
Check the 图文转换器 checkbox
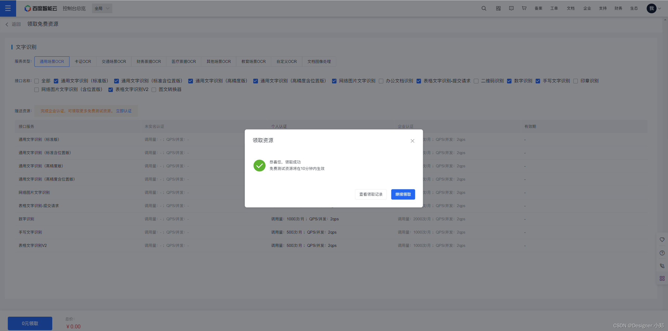click(154, 90)
